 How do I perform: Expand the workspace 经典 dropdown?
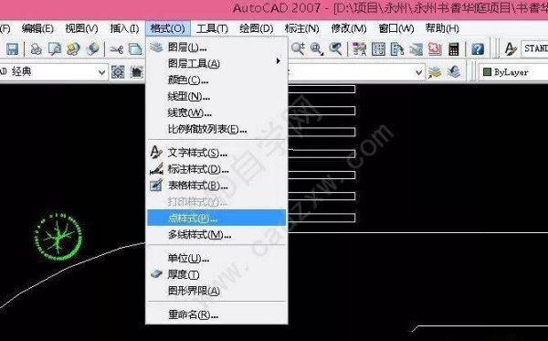click(101, 72)
